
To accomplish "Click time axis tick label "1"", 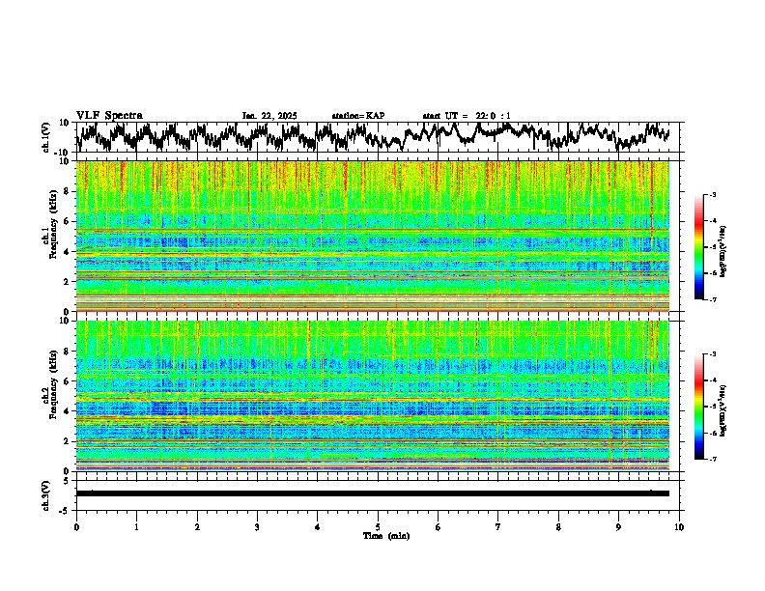I will (x=136, y=527).
